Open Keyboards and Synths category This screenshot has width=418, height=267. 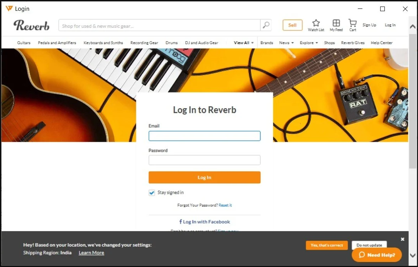(x=103, y=43)
